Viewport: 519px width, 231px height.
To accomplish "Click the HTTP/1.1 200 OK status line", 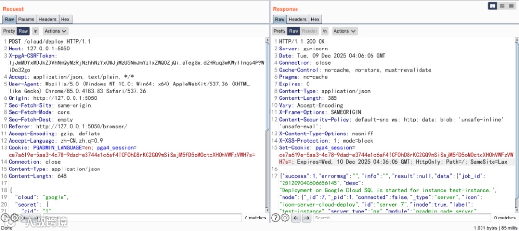I will coord(302,42).
